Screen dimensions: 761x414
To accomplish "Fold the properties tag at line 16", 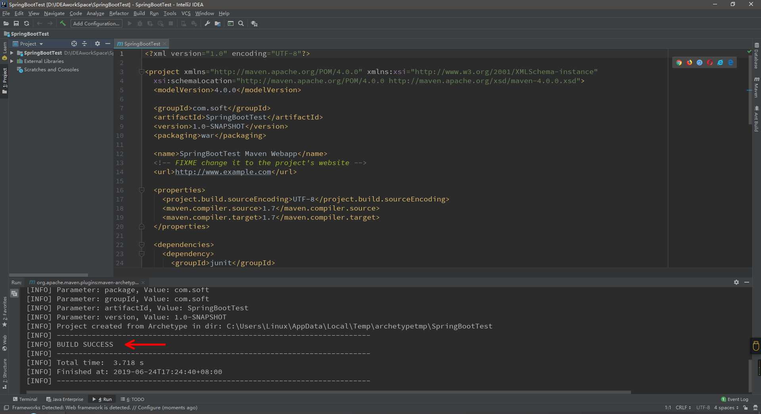I will click(141, 190).
